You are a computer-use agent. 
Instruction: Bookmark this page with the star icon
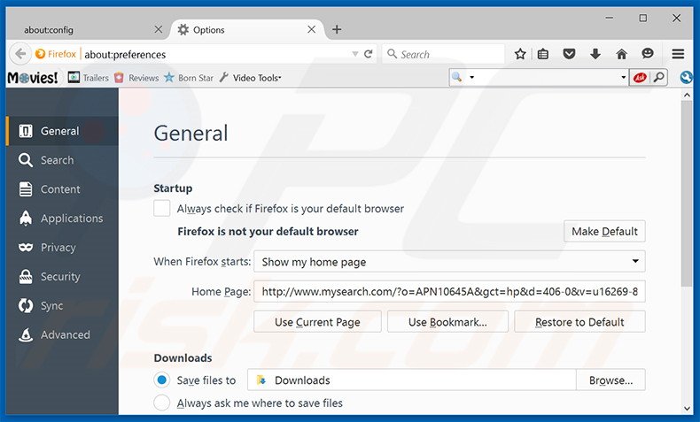click(520, 54)
